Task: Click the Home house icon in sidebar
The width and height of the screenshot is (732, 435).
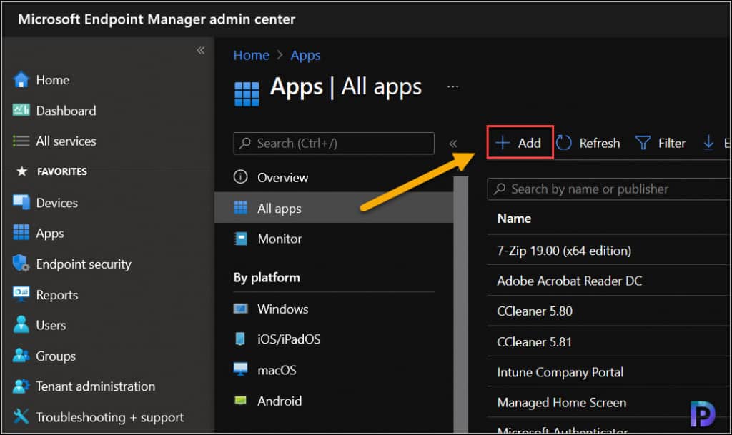Action: pyautogui.click(x=21, y=80)
